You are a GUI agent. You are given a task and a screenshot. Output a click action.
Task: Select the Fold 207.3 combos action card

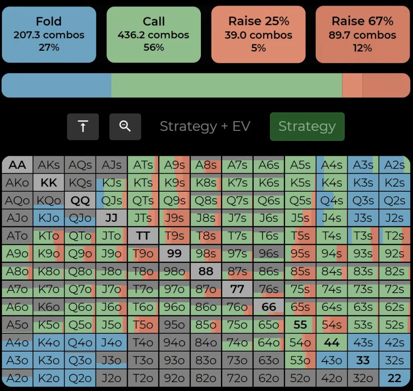[x=49, y=35]
